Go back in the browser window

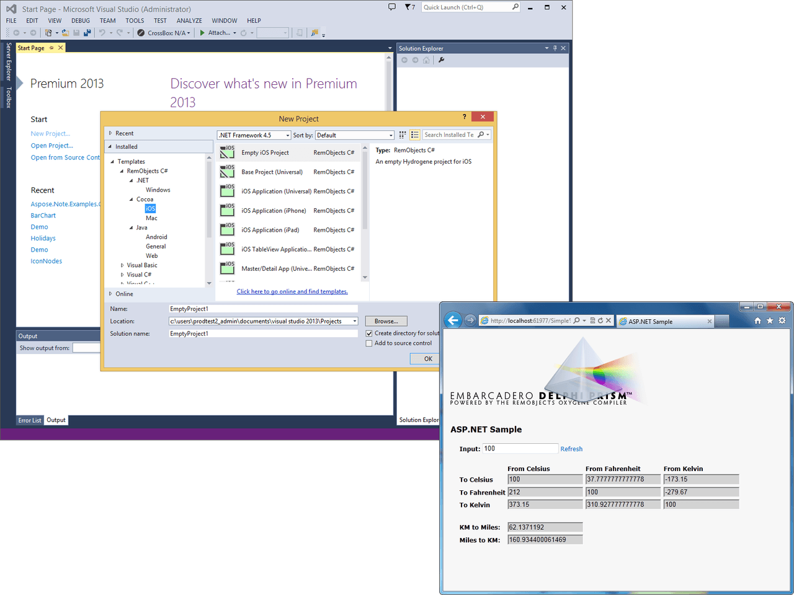pos(453,320)
